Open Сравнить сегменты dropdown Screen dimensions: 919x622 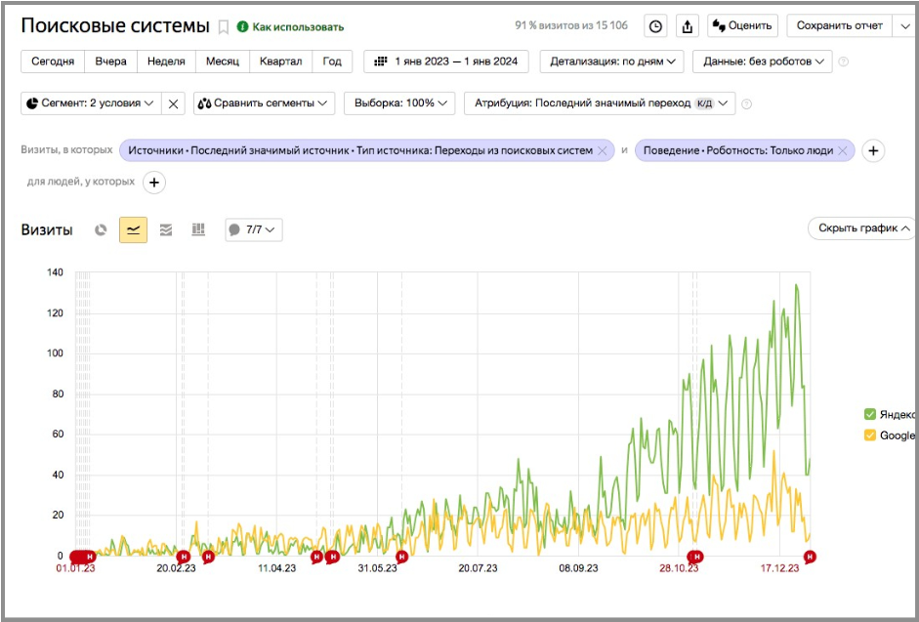point(265,104)
